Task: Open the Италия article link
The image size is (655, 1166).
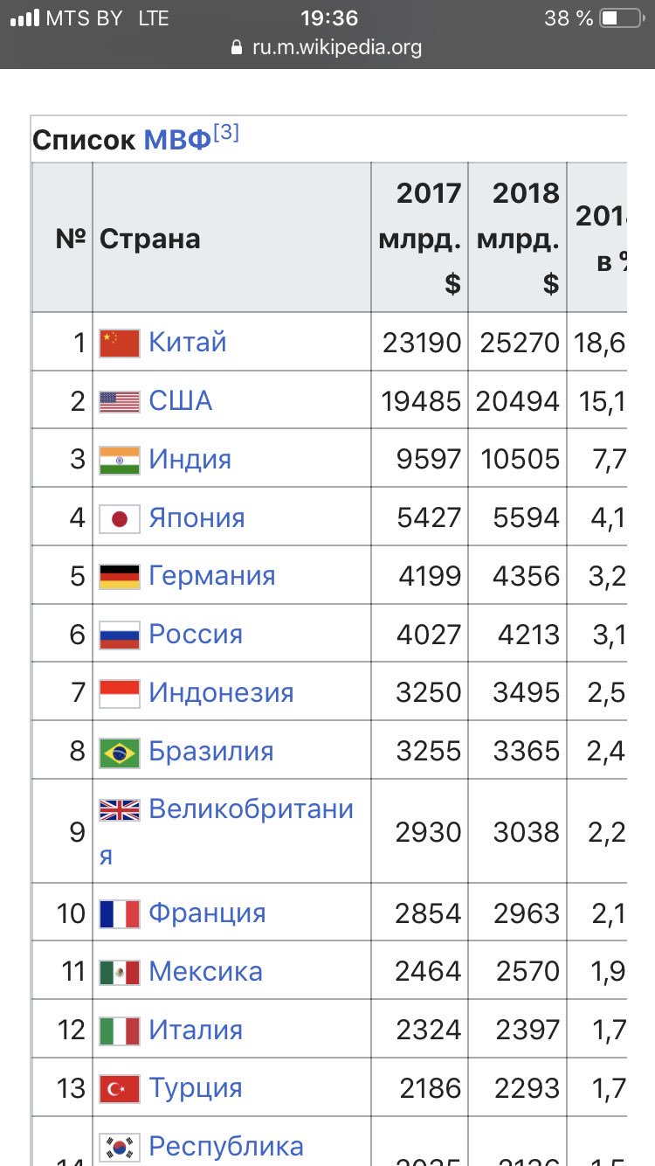Action: pyautogui.click(x=196, y=1031)
